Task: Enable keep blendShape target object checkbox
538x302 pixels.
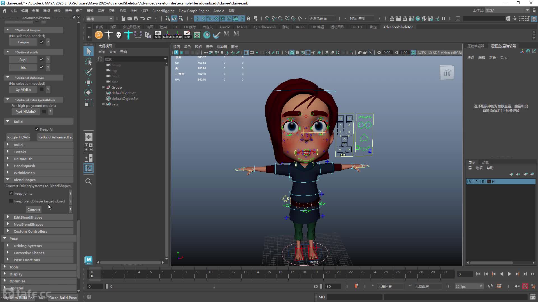Action: pyautogui.click(x=11, y=201)
